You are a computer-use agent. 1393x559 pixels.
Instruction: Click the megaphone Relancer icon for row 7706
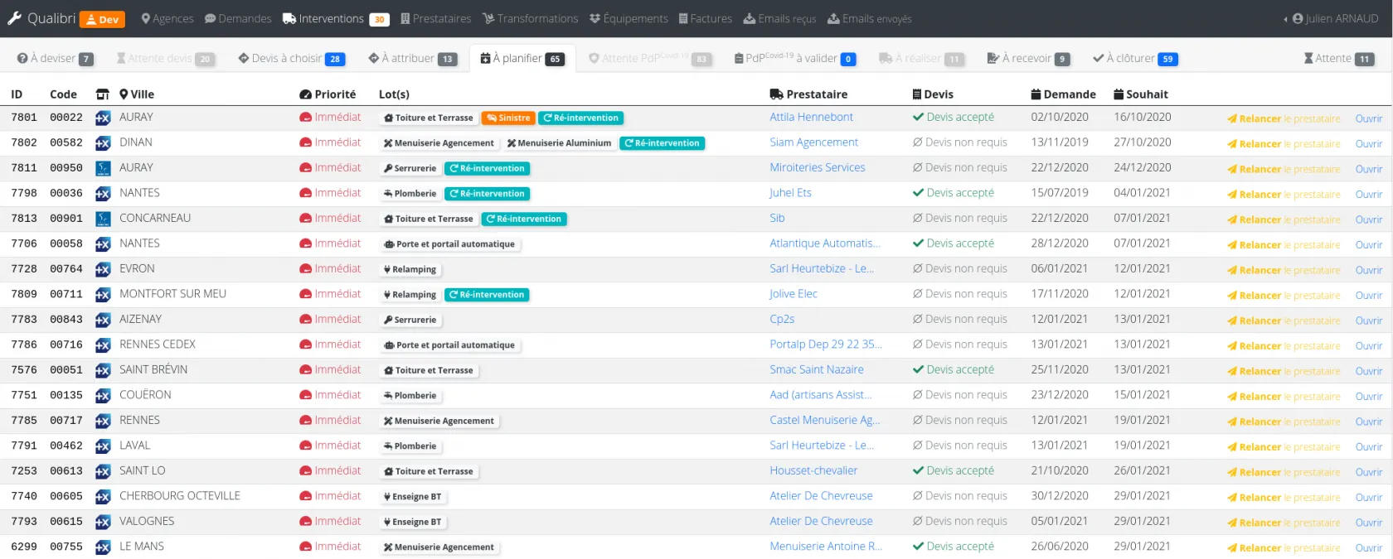click(1231, 245)
